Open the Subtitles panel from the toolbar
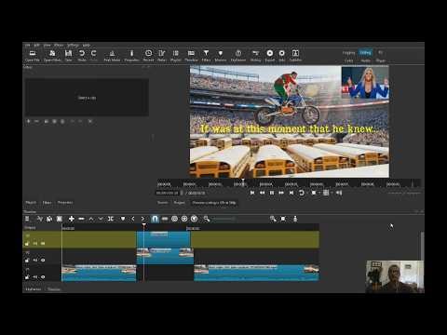Image resolution: width=447 pixels, height=335 pixels. 295,56
